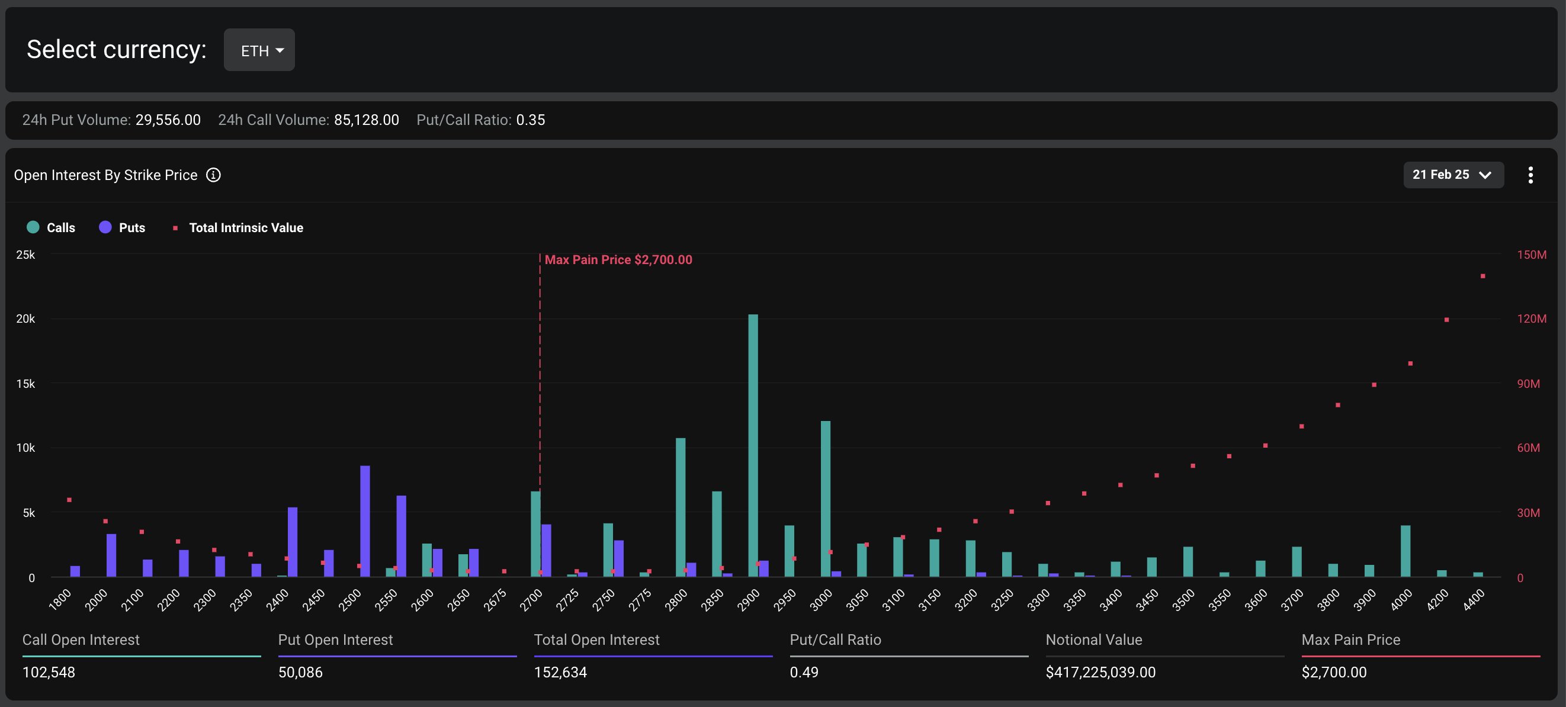Image resolution: width=1566 pixels, height=707 pixels.
Task: Click the call bar at strike 3000
Action: (825, 499)
